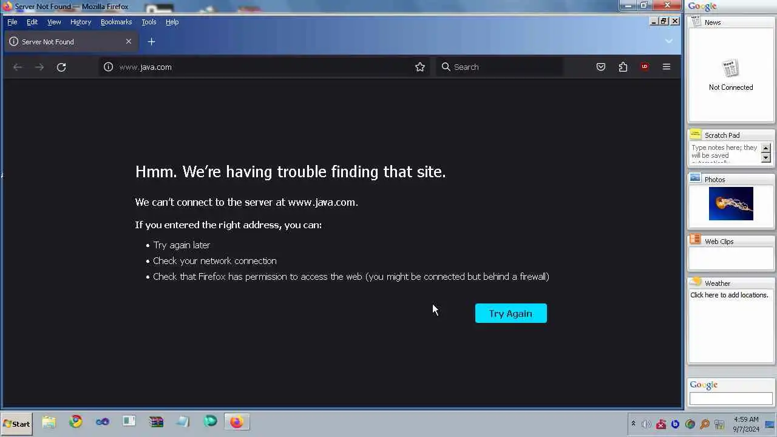The image size is (777, 437).
Task: Open the WinRAR taskbar icon
Action: [157, 422]
